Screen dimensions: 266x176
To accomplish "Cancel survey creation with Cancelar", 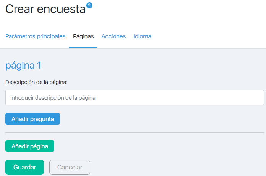I will pyautogui.click(x=70, y=167).
